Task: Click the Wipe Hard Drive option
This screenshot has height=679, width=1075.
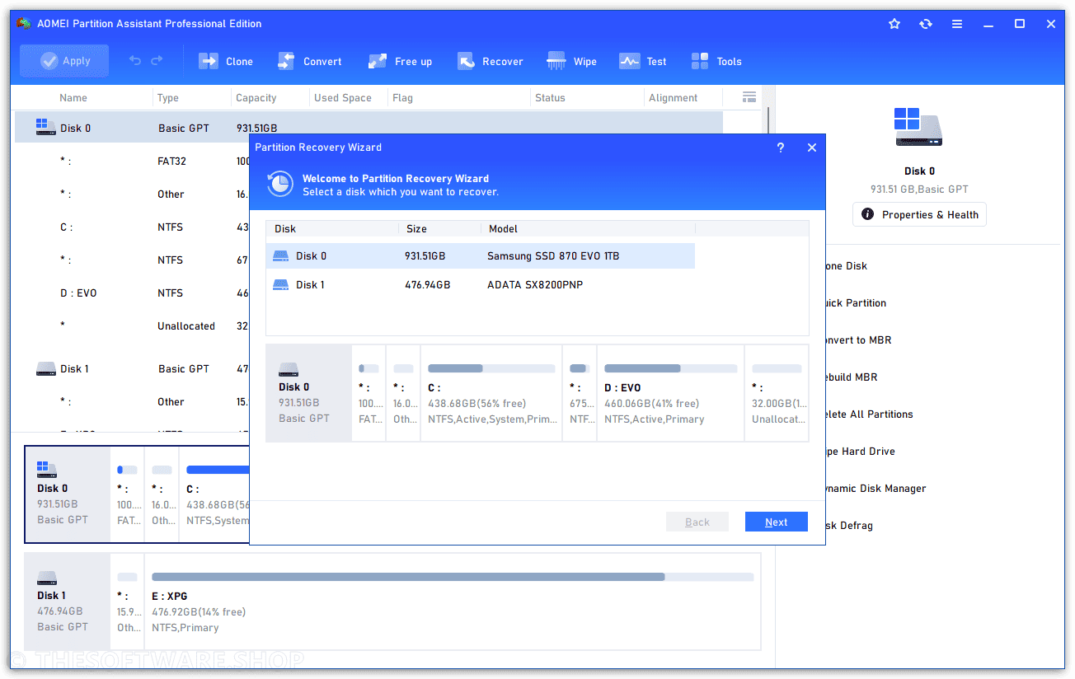Action: pyautogui.click(x=859, y=452)
